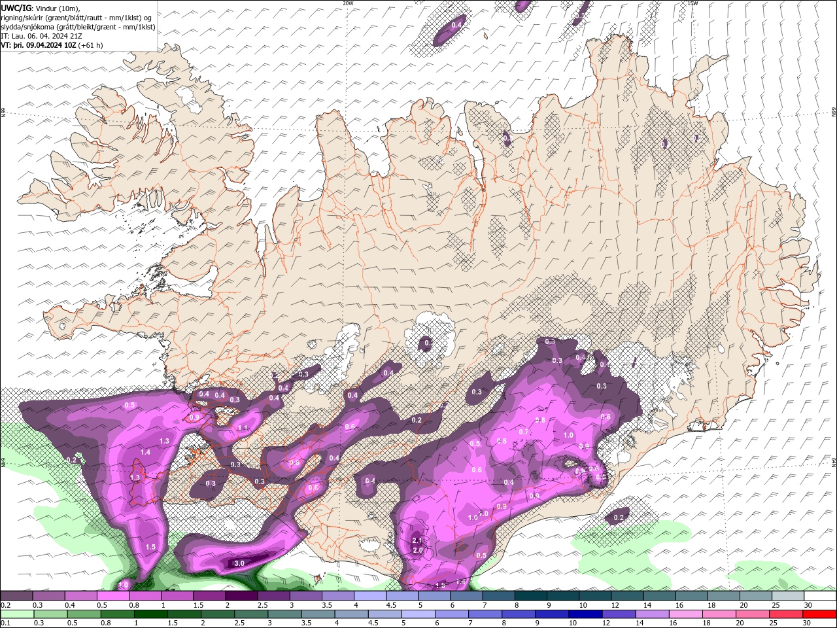The height and width of the screenshot is (628, 837).
Task: Click the bright red 30 swatch, lower legend row
Action: pos(820,614)
